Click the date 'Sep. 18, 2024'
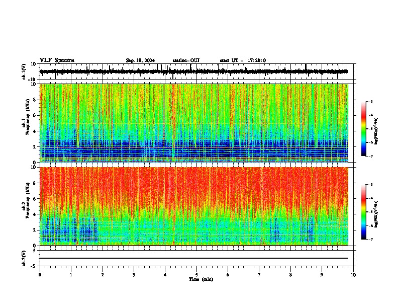The width and height of the screenshot is (398, 308). point(140,60)
